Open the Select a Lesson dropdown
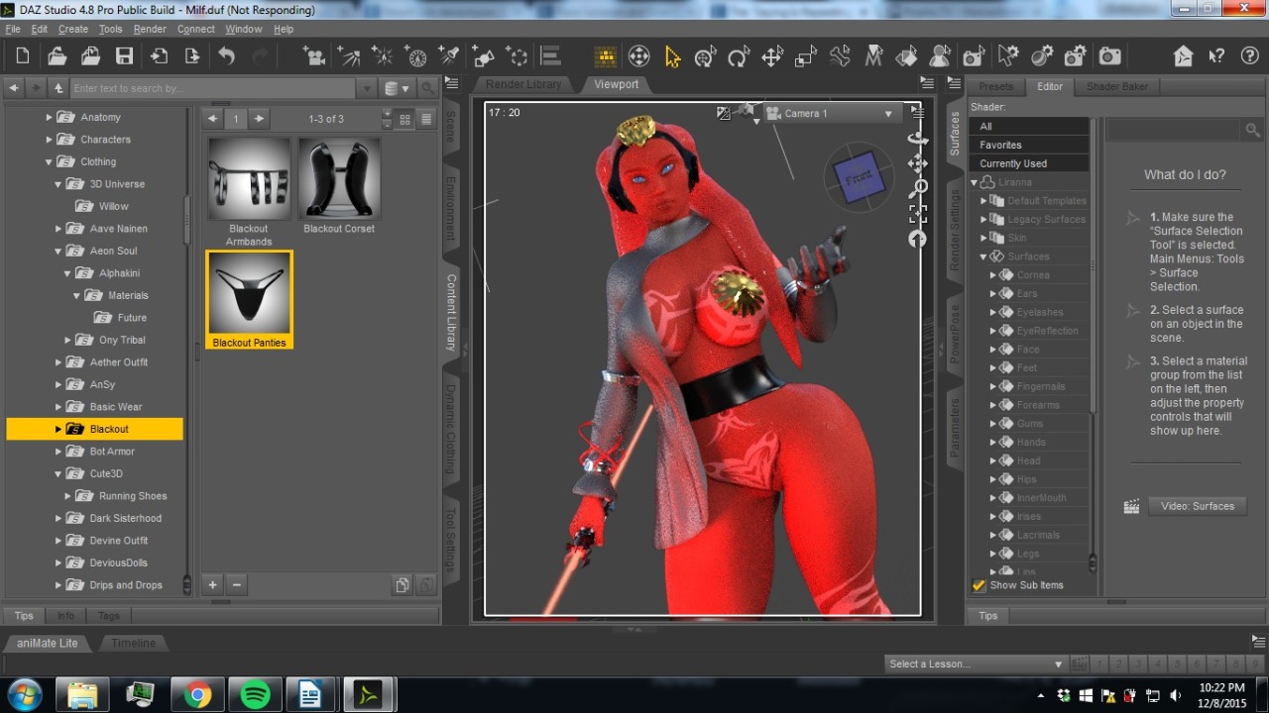 coord(976,663)
